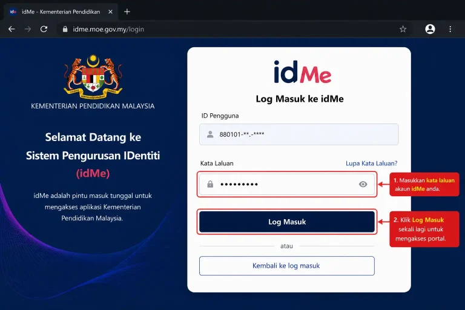The width and height of the screenshot is (465, 310).
Task: Click the "Sistem Pengurusan IDentiti" heading line
Action: 93,156
